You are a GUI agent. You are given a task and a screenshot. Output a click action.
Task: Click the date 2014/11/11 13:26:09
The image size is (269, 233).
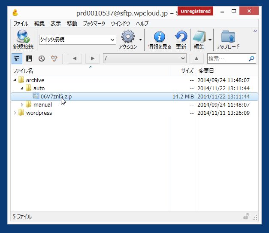224,113
